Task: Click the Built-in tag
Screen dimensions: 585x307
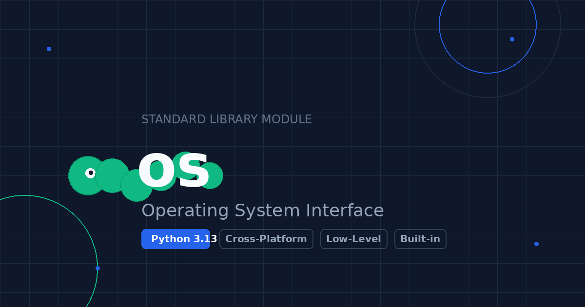Action: 420,239
